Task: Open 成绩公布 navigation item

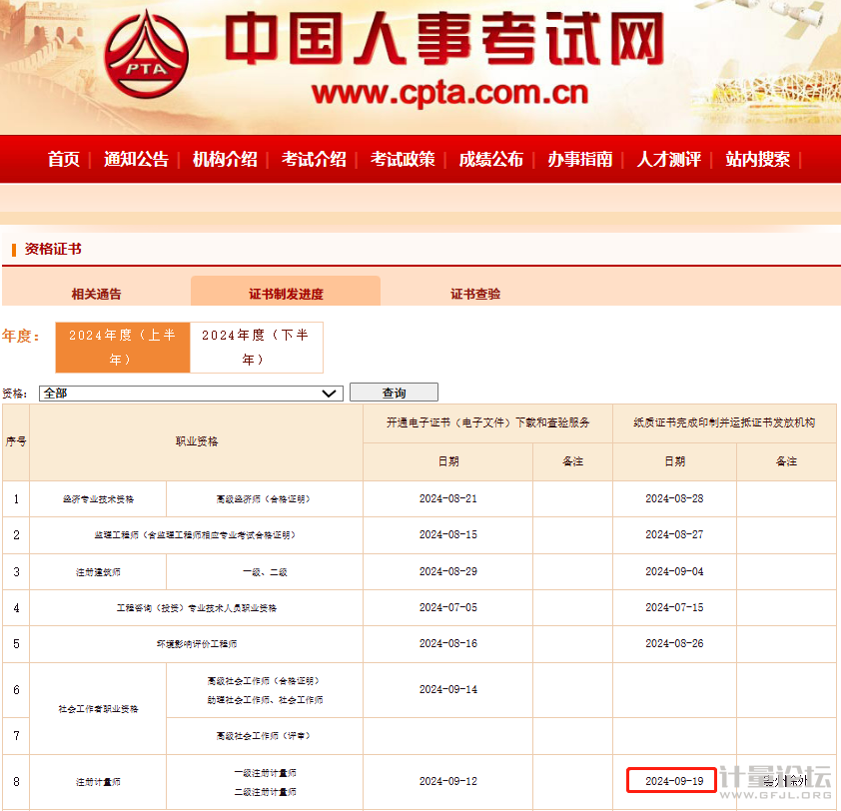Action: pyautogui.click(x=490, y=160)
